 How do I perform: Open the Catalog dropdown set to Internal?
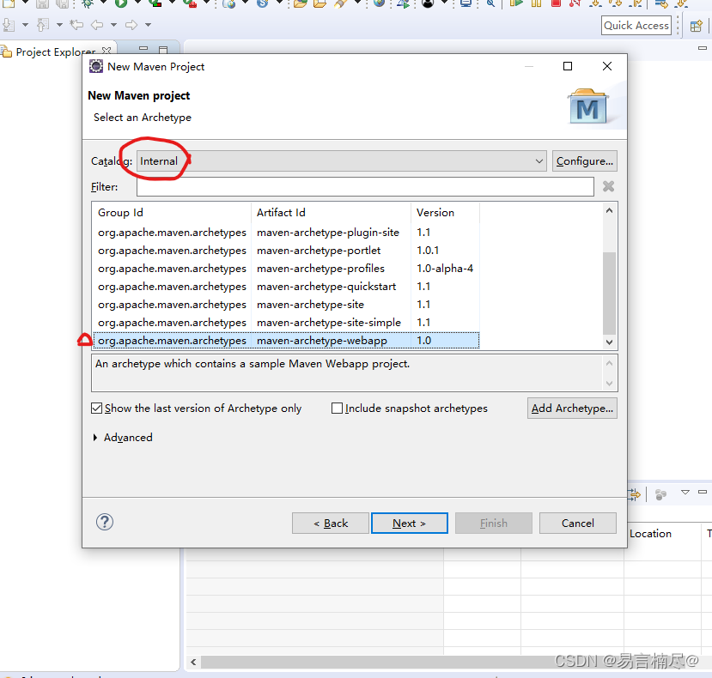pyautogui.click(x=341, y=161)
